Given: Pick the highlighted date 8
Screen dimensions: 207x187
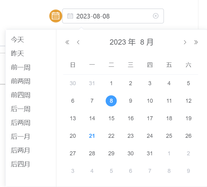Looking at the screenshot, I should [x=111, y=101].
